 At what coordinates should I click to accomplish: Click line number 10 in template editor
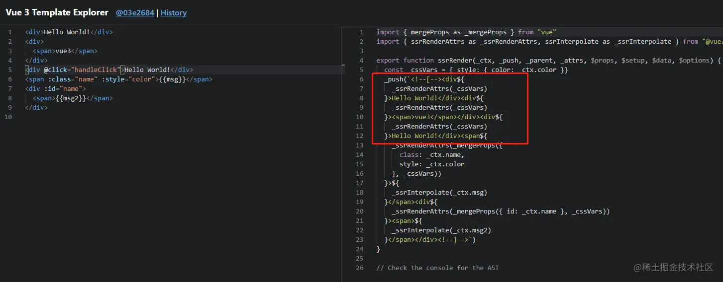tap(8, 117)
